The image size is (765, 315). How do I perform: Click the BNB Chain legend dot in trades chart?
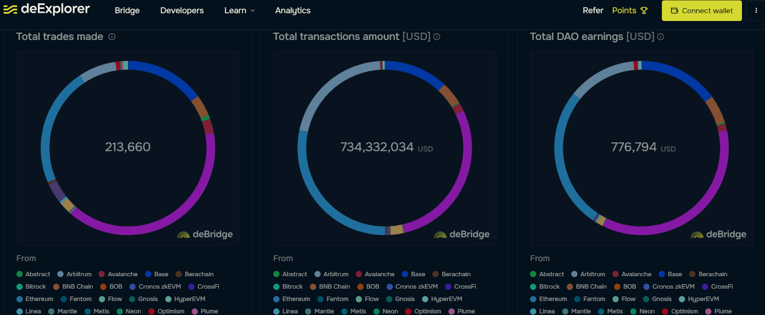click(x=56, y=287)
